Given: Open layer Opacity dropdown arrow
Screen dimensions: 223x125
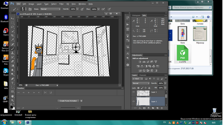Looking at the screenshot, I should tap(165, 83).
